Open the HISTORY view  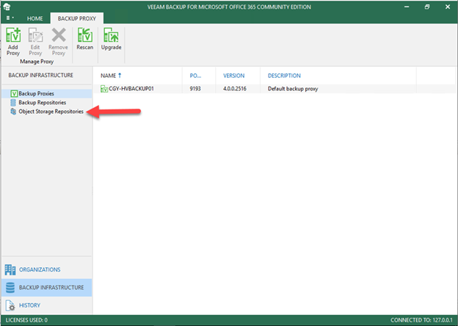tap(47, 305)
